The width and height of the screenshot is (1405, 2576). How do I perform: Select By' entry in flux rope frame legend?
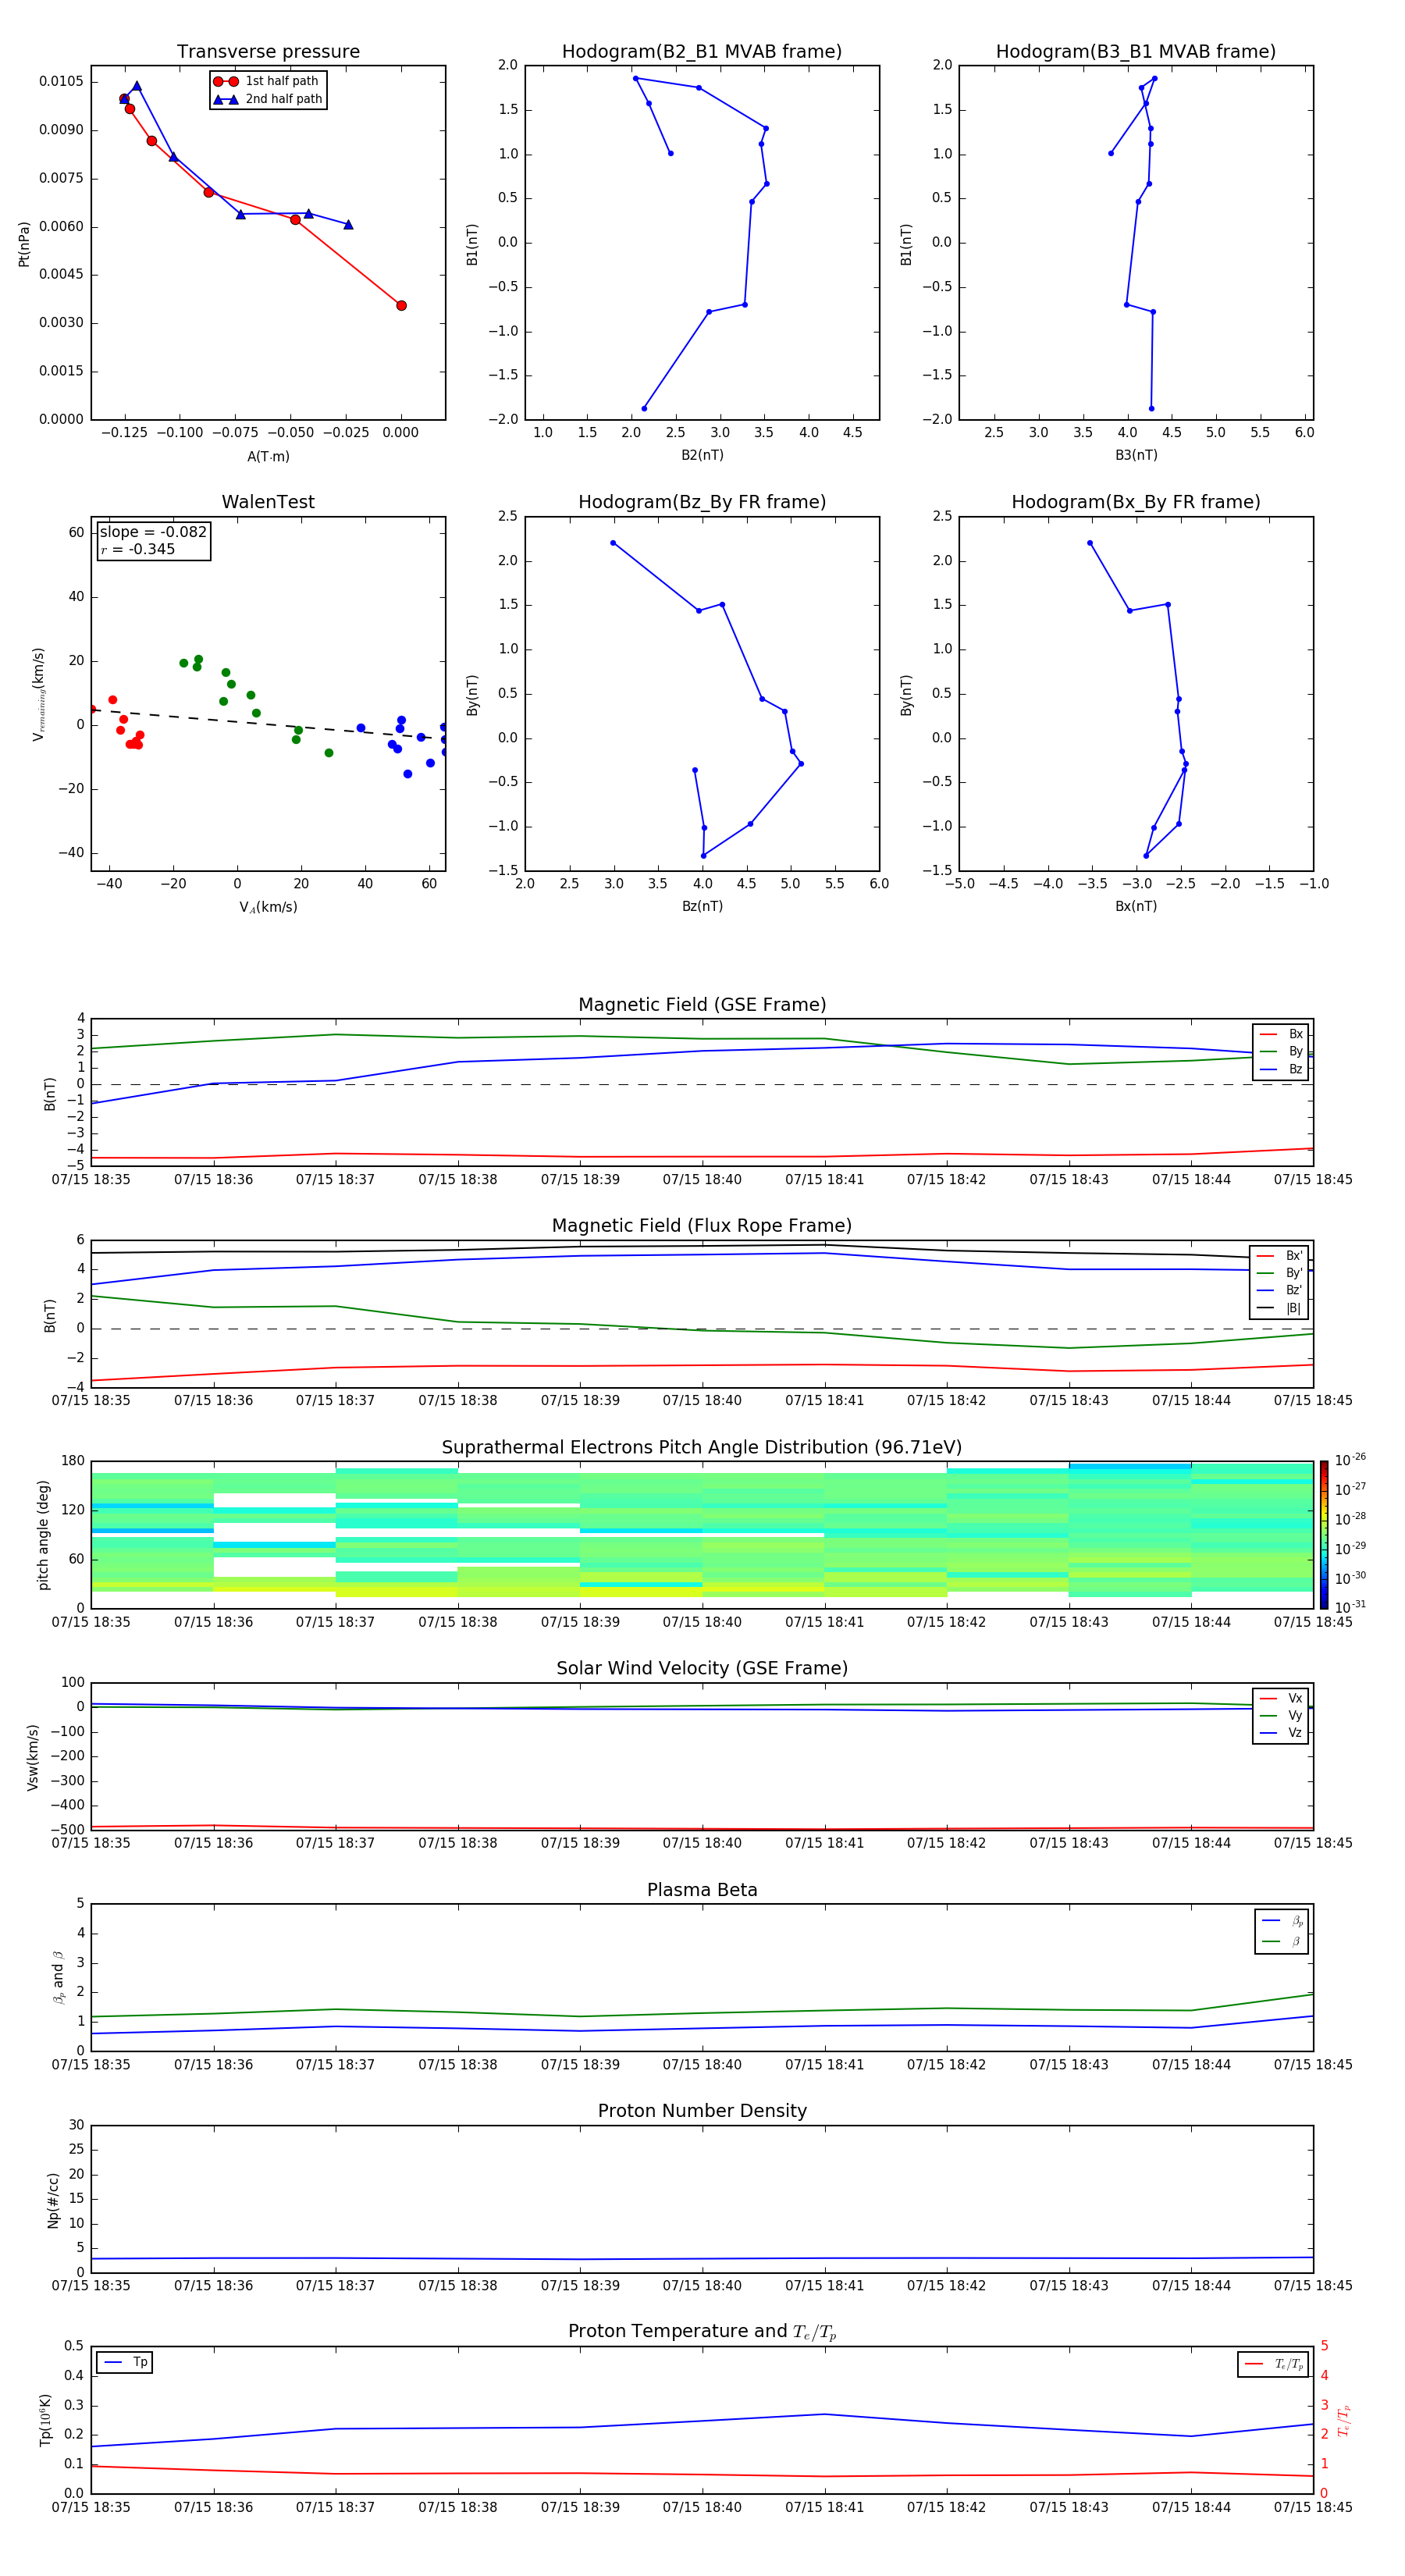click(x=1280, y=1273)
